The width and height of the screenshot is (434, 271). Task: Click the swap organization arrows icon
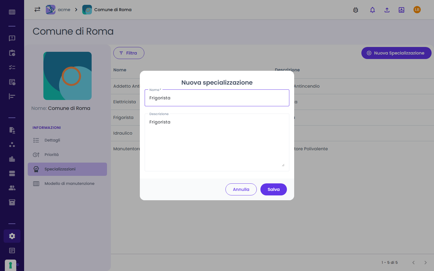tap(37, 9)
